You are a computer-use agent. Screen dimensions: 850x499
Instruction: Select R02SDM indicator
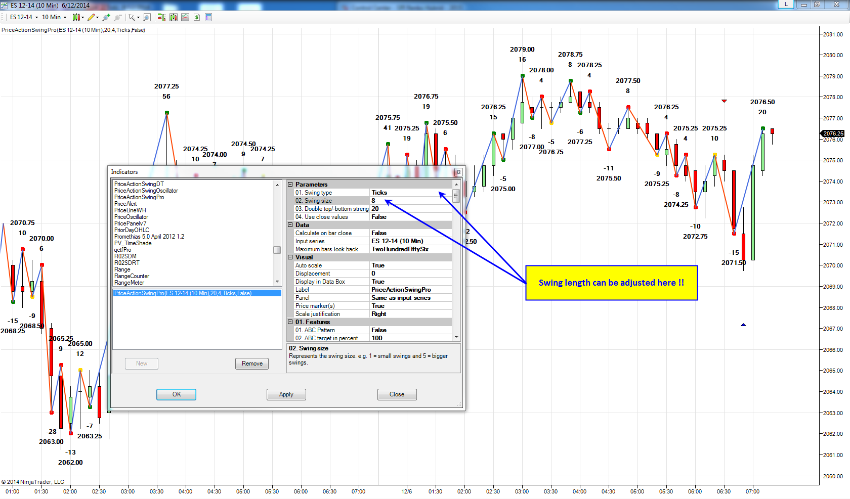[x=126, y=256]
